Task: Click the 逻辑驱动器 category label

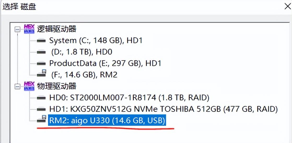Action: [57, 29]
